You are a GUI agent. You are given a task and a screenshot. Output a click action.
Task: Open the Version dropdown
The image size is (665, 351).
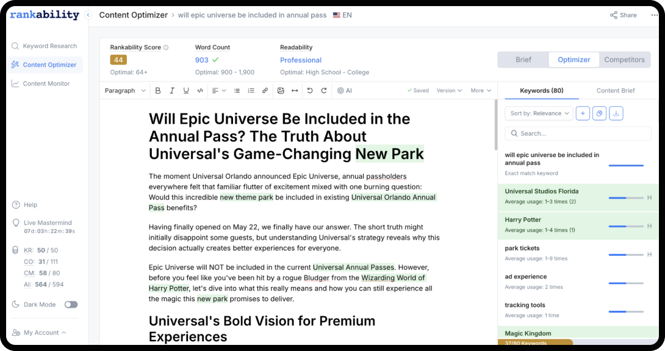point(448,91)
